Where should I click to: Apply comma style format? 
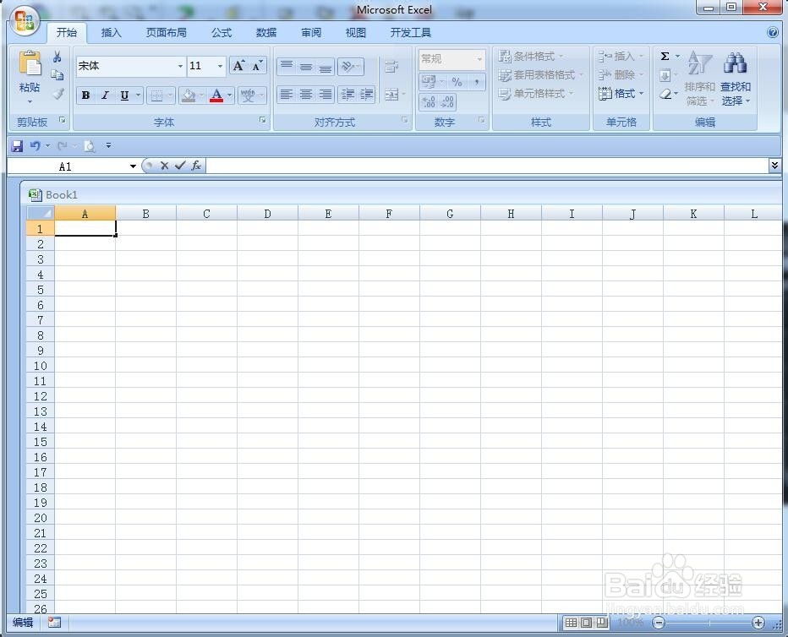click(476, 82)
